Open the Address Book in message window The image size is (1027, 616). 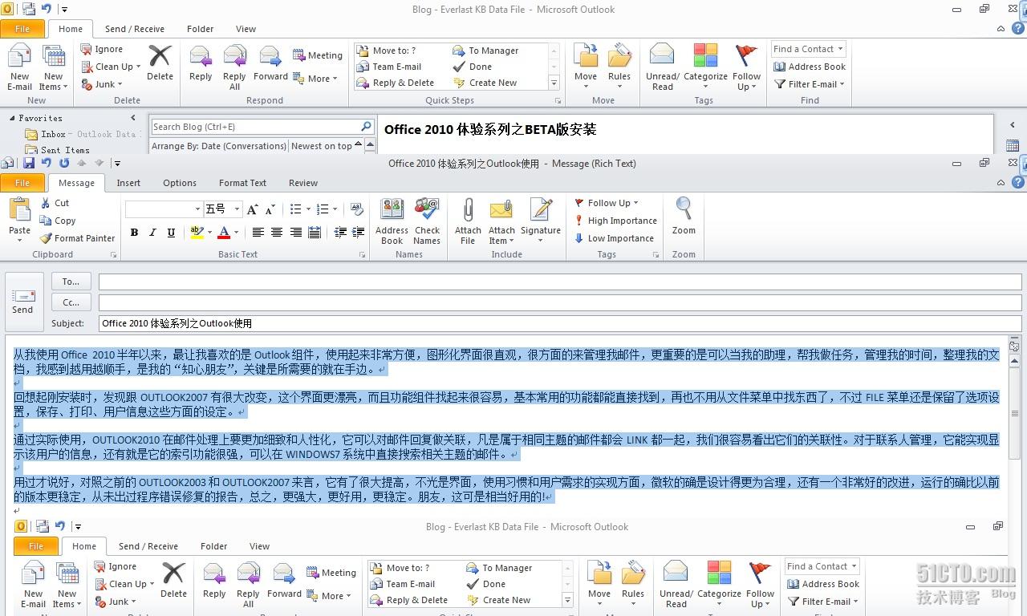point(392,221)
